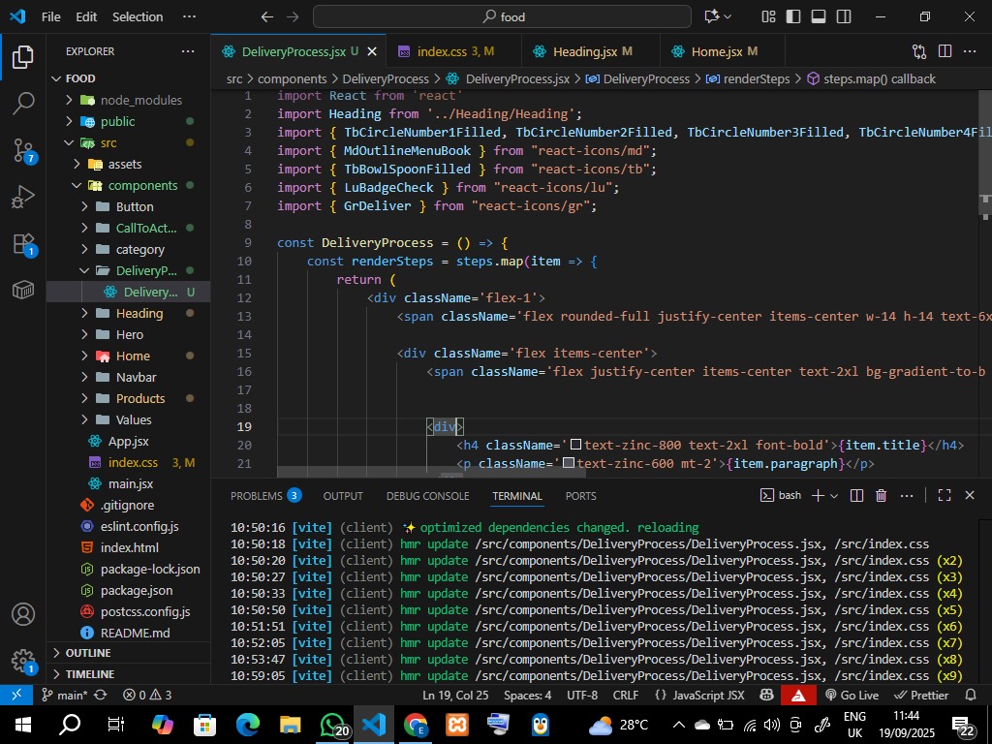Open main.jsx in the explorer

(x=129, y=484)
